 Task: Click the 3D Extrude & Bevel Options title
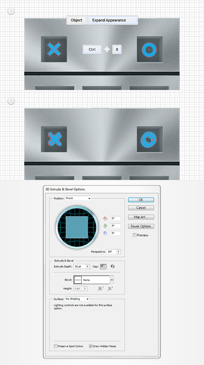(65, 189)
